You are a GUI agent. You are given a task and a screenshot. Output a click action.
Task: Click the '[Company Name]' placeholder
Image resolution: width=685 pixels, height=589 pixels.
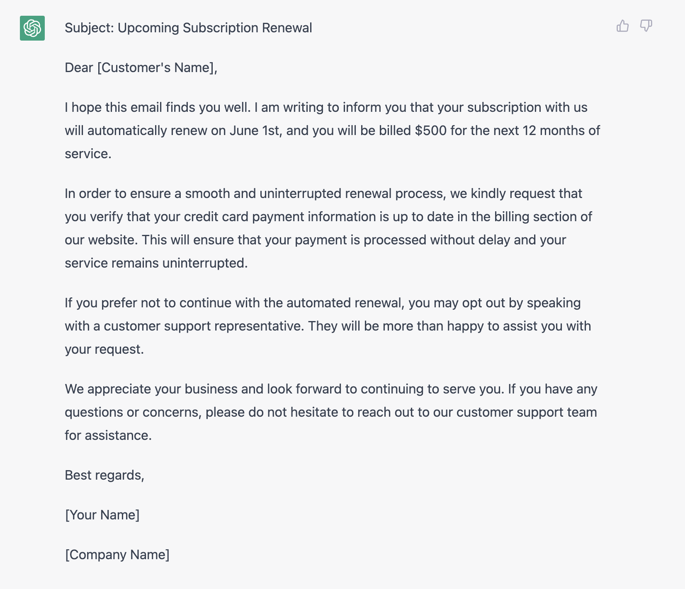point(117,555)
